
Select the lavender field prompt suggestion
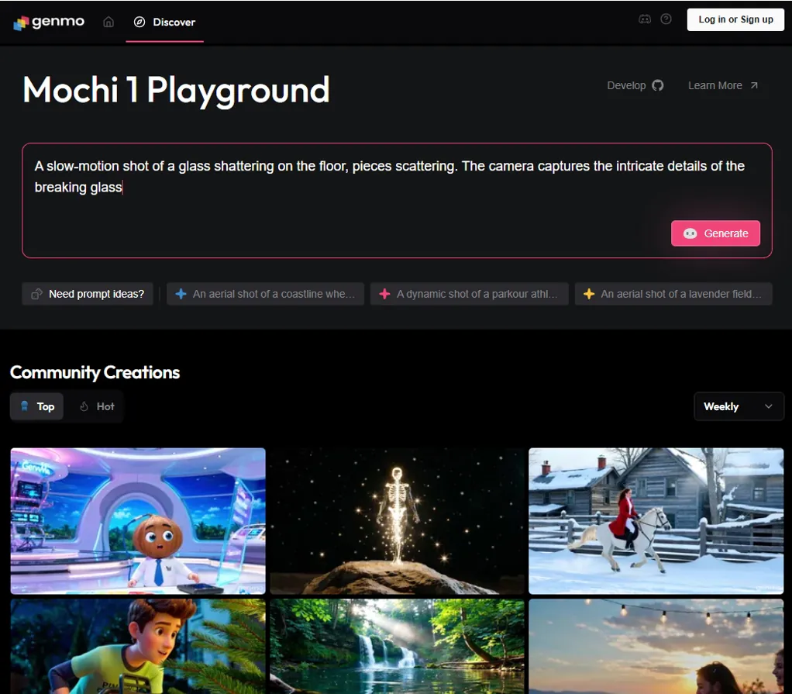[673, 294]
